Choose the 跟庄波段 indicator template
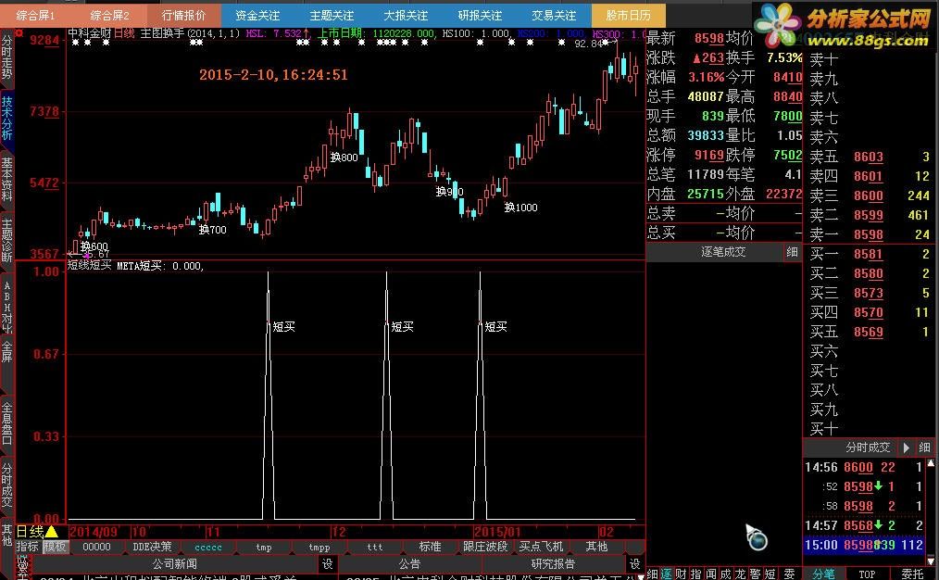 (485, 547)
